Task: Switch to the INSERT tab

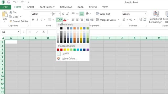Action: [30, 7]
